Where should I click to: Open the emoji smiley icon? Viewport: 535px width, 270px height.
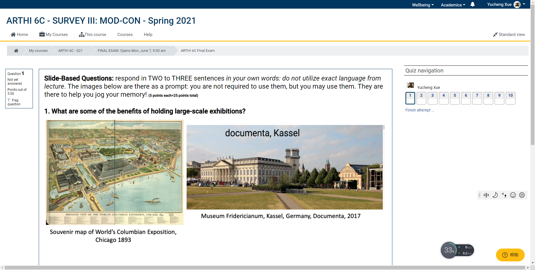(x=513, y=195)
